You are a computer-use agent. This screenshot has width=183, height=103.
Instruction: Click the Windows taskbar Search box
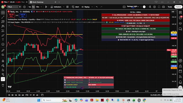[55, 100]
